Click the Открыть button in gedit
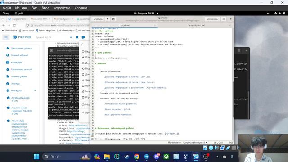 [98, 19]
